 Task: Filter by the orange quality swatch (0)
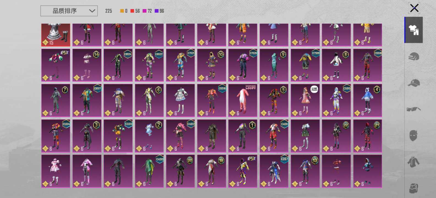(124, 11)
